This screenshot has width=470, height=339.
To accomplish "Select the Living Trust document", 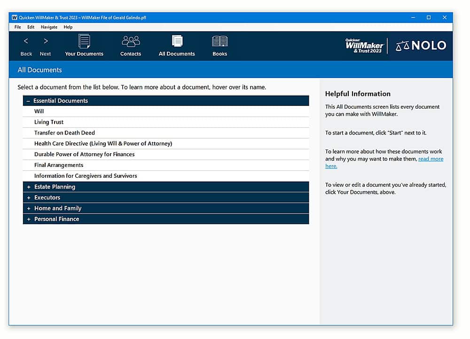I will (x=166, y=122).
